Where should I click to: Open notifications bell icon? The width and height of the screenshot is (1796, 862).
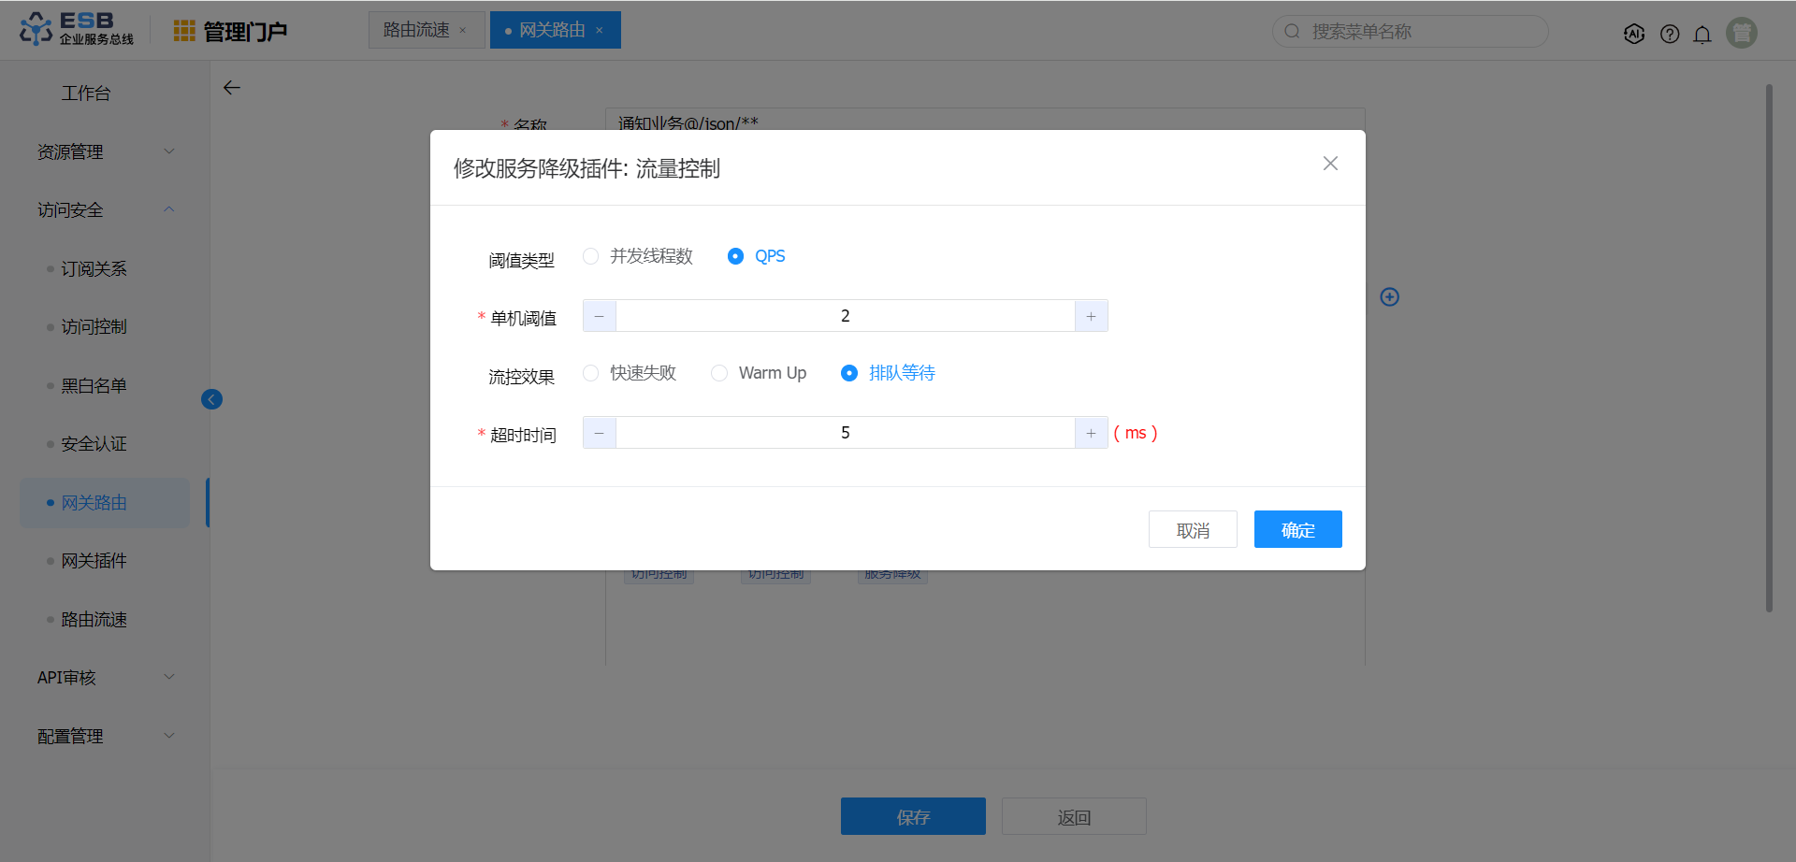tap(1702, 34)
